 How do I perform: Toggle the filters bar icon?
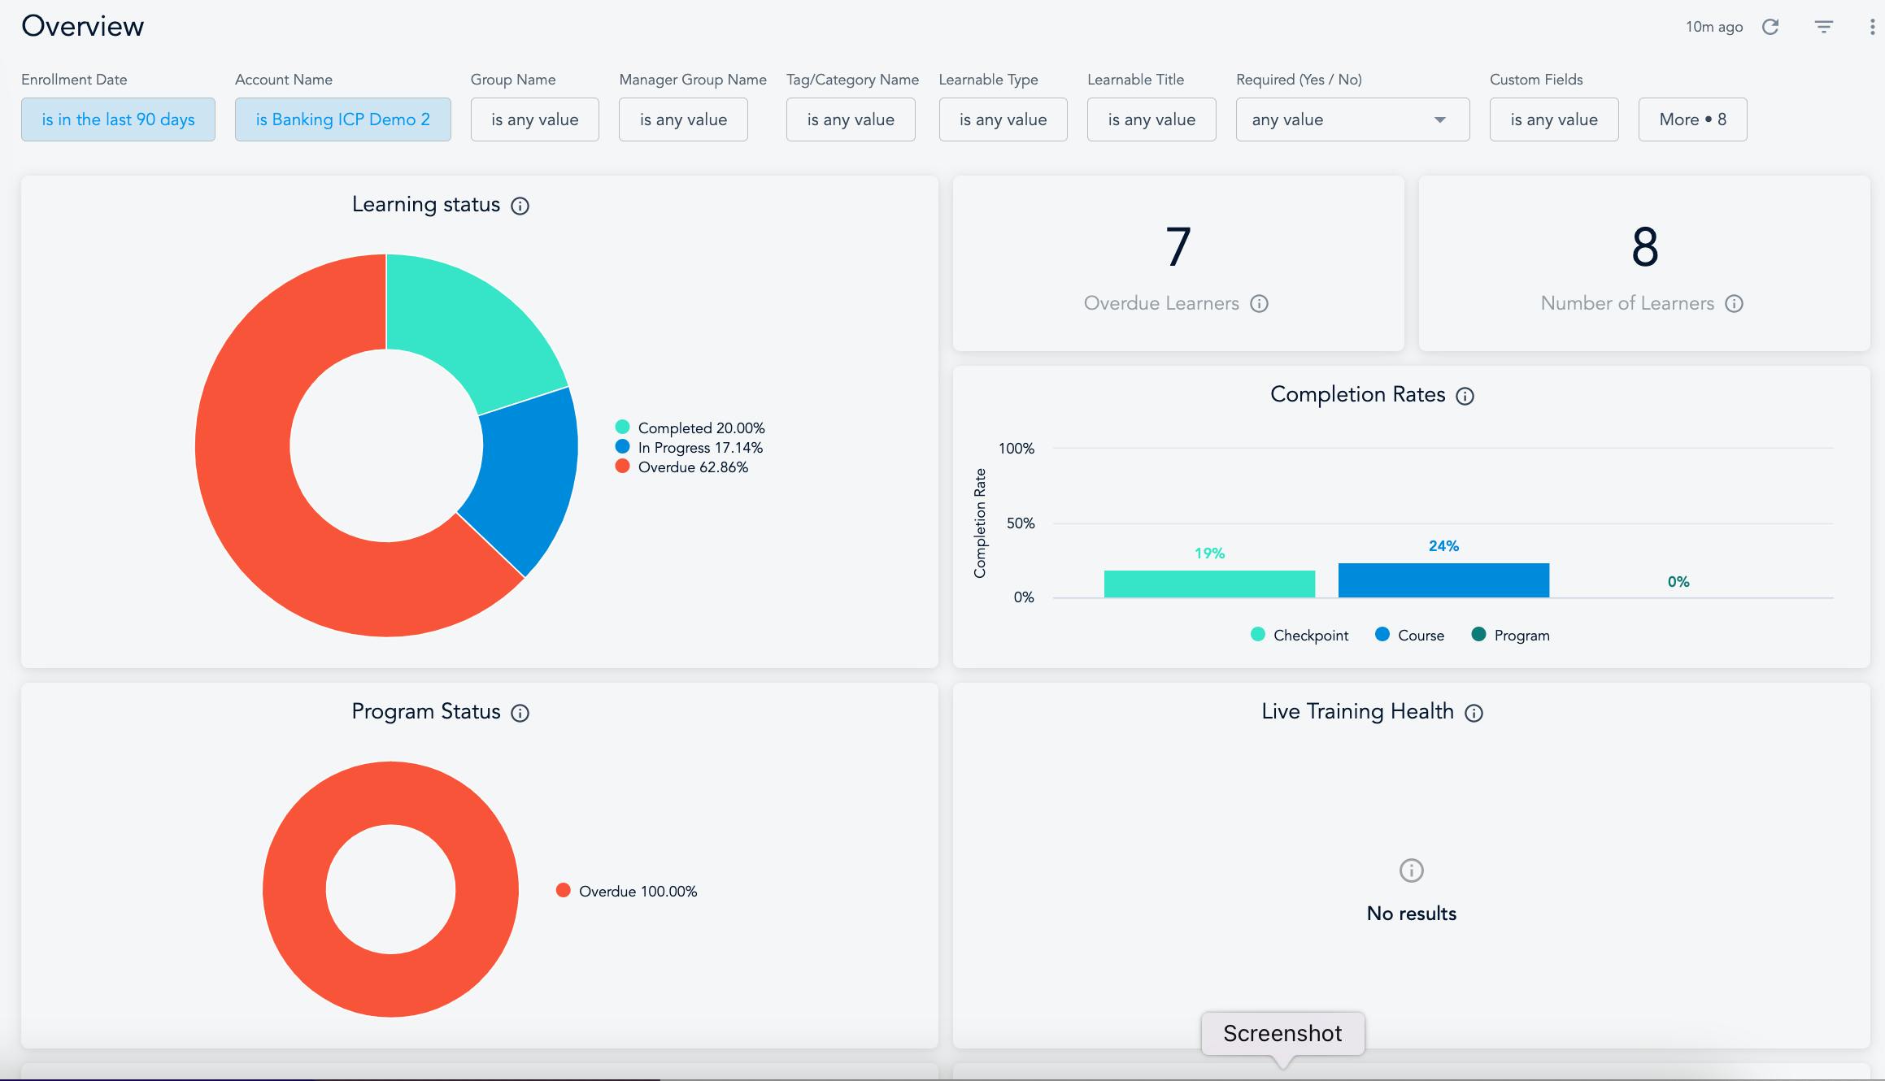(x=1824, y=27)
